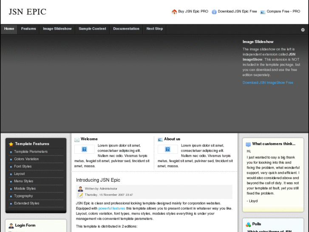Click the bullet icon beside Layout

(x=11, y=174)
